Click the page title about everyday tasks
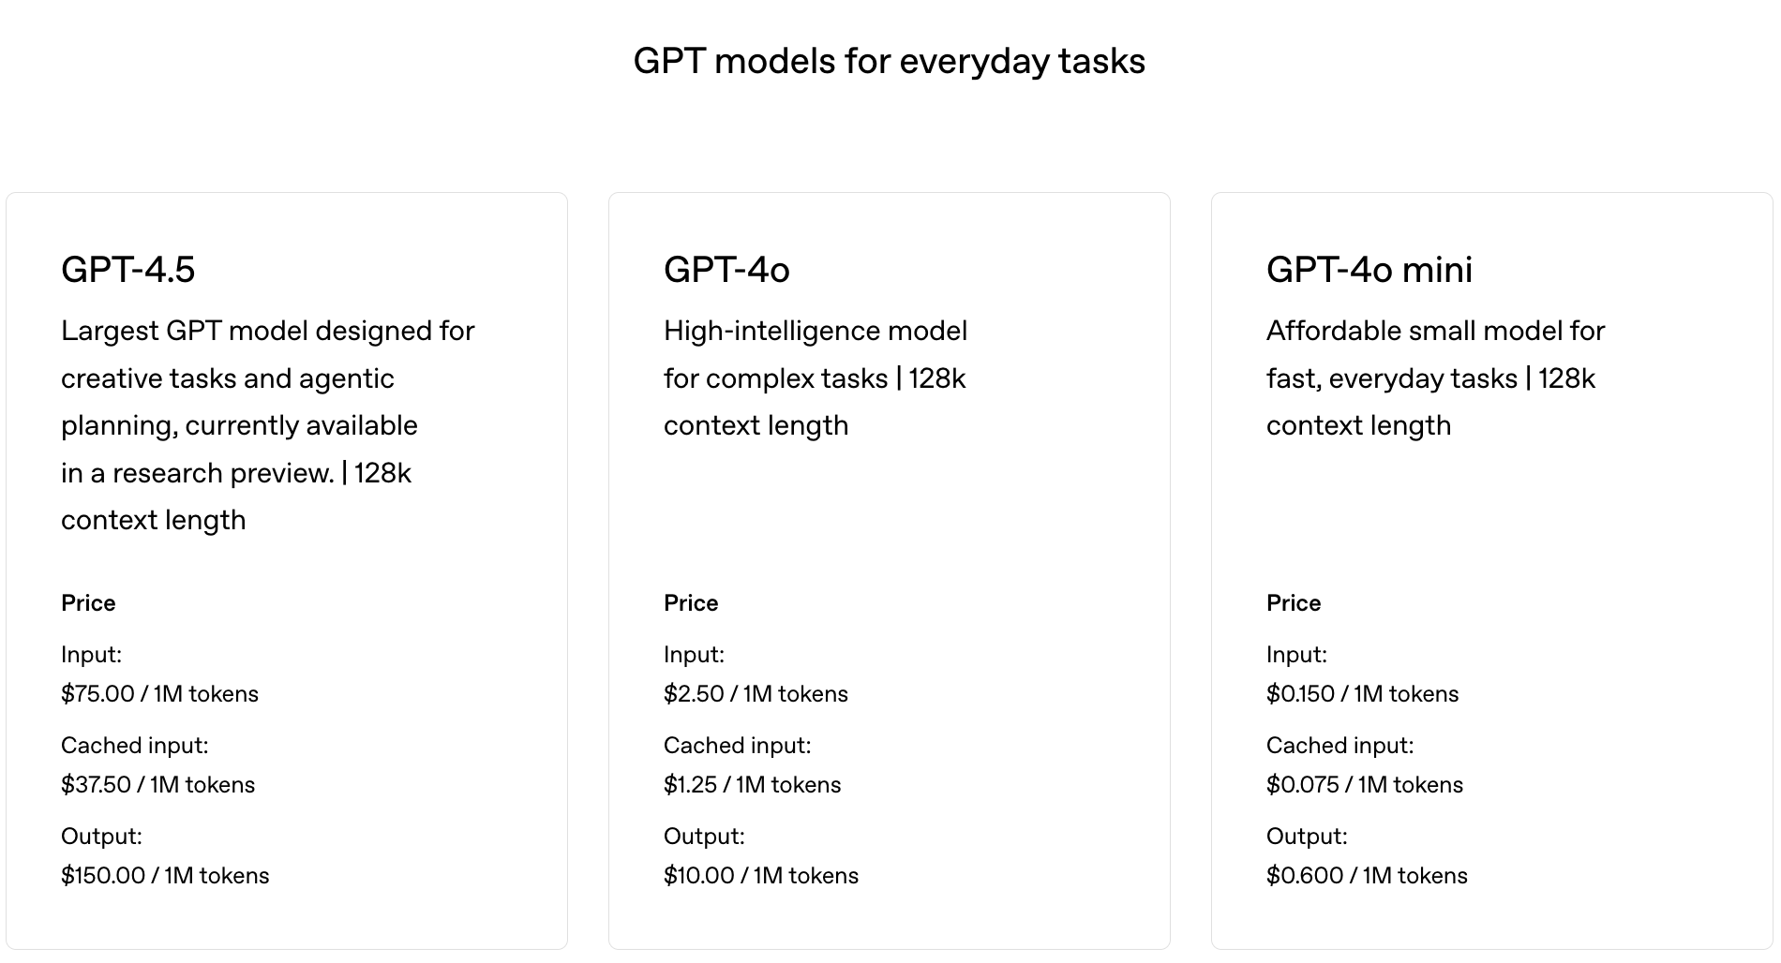1781x963 pixels. [x=889, y=62]
